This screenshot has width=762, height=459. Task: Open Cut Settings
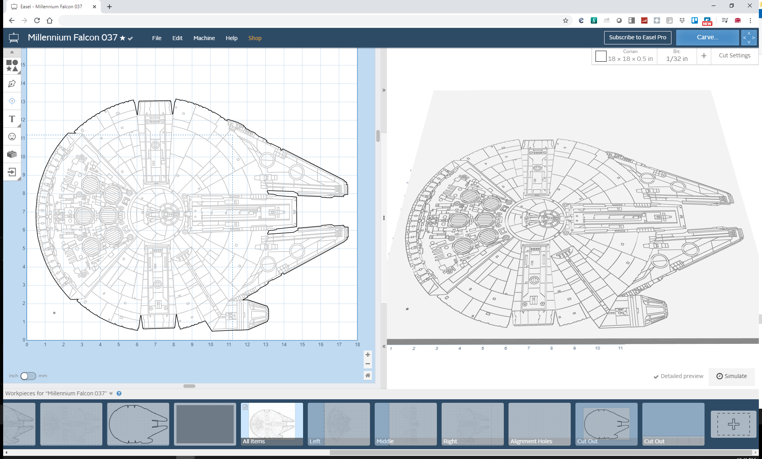tap(734, 55)
